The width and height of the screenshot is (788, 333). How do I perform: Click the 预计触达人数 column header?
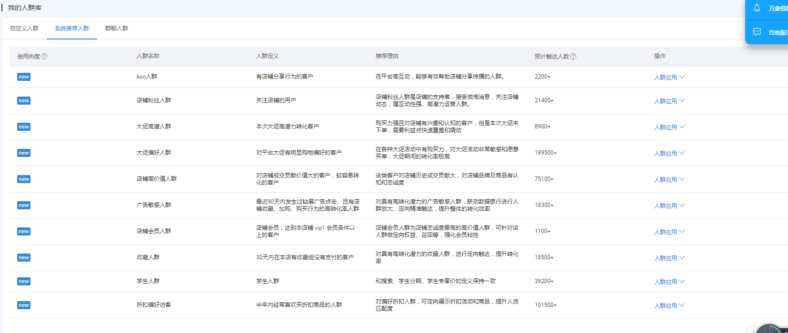coord(552,56)
